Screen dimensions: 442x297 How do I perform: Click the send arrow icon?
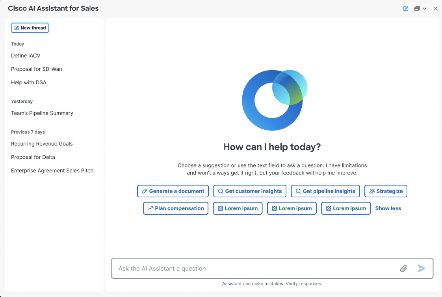422,268
